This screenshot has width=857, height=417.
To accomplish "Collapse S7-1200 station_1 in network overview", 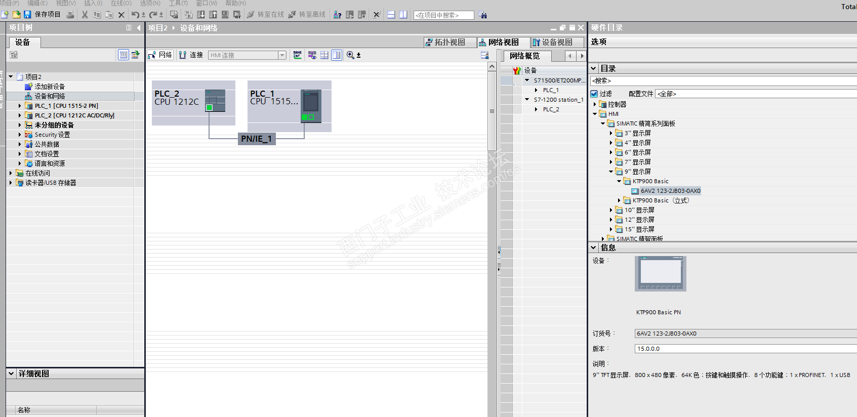I will (x=527, y=100).
